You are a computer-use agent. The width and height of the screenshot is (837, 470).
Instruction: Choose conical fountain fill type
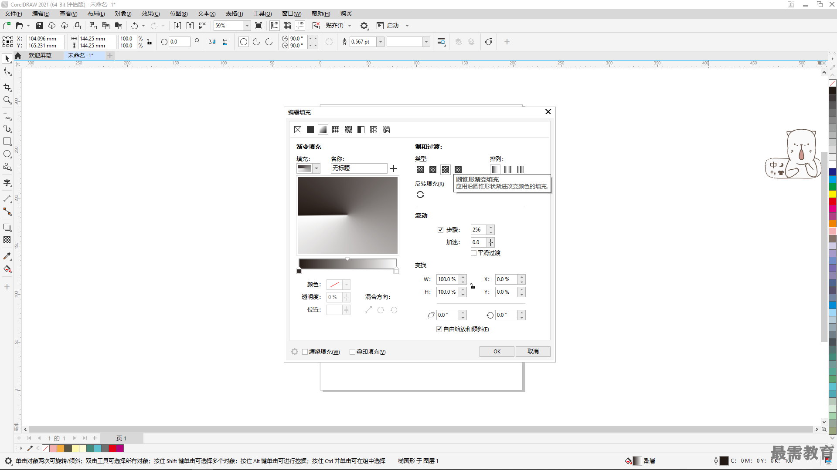click(446, 170)
